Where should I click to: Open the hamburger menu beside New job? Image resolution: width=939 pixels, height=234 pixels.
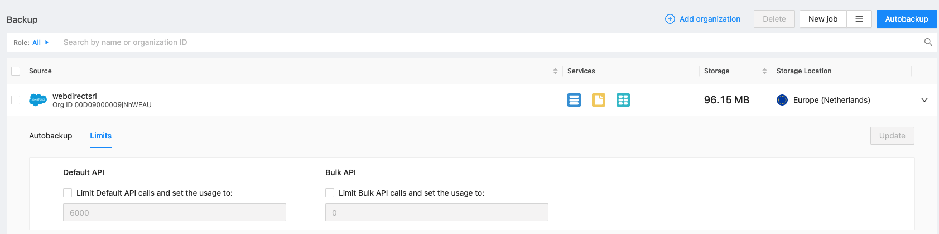coord(859,19)
